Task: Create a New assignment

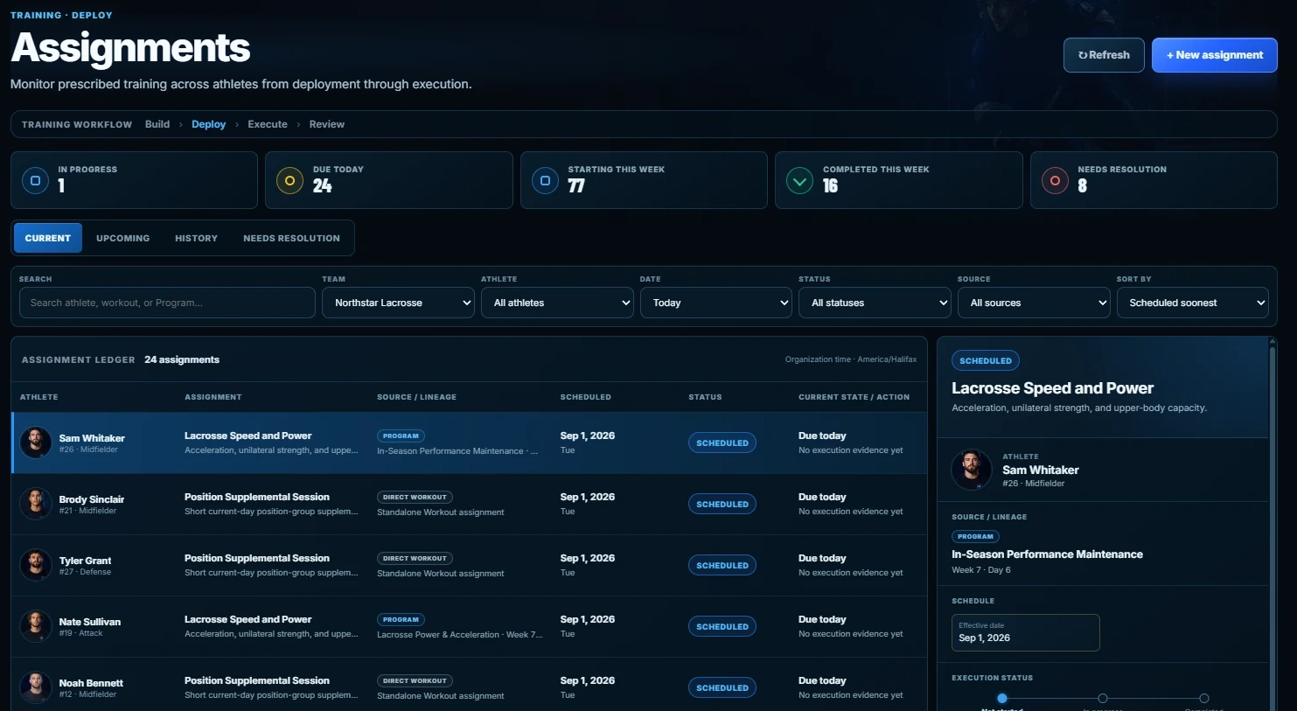Action: [x=1214, y=55]
